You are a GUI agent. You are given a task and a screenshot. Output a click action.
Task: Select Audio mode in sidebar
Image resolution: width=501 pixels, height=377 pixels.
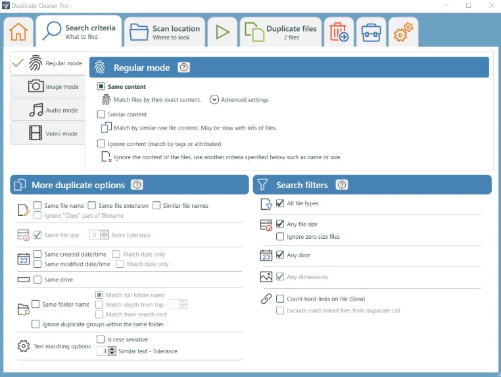[x=47, y=110]
